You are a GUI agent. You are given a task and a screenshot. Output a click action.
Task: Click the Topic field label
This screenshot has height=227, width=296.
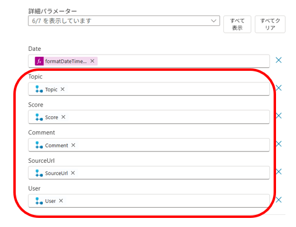(35, 77)
